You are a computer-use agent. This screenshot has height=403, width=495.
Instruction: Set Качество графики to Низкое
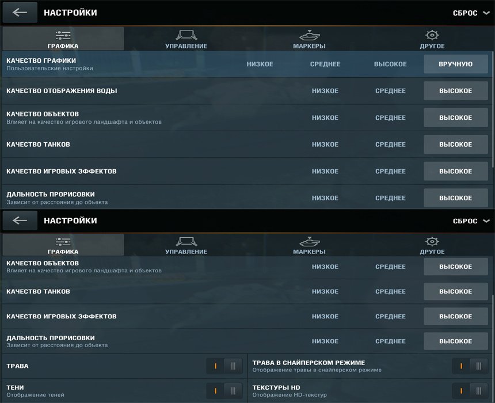(260, 64)
